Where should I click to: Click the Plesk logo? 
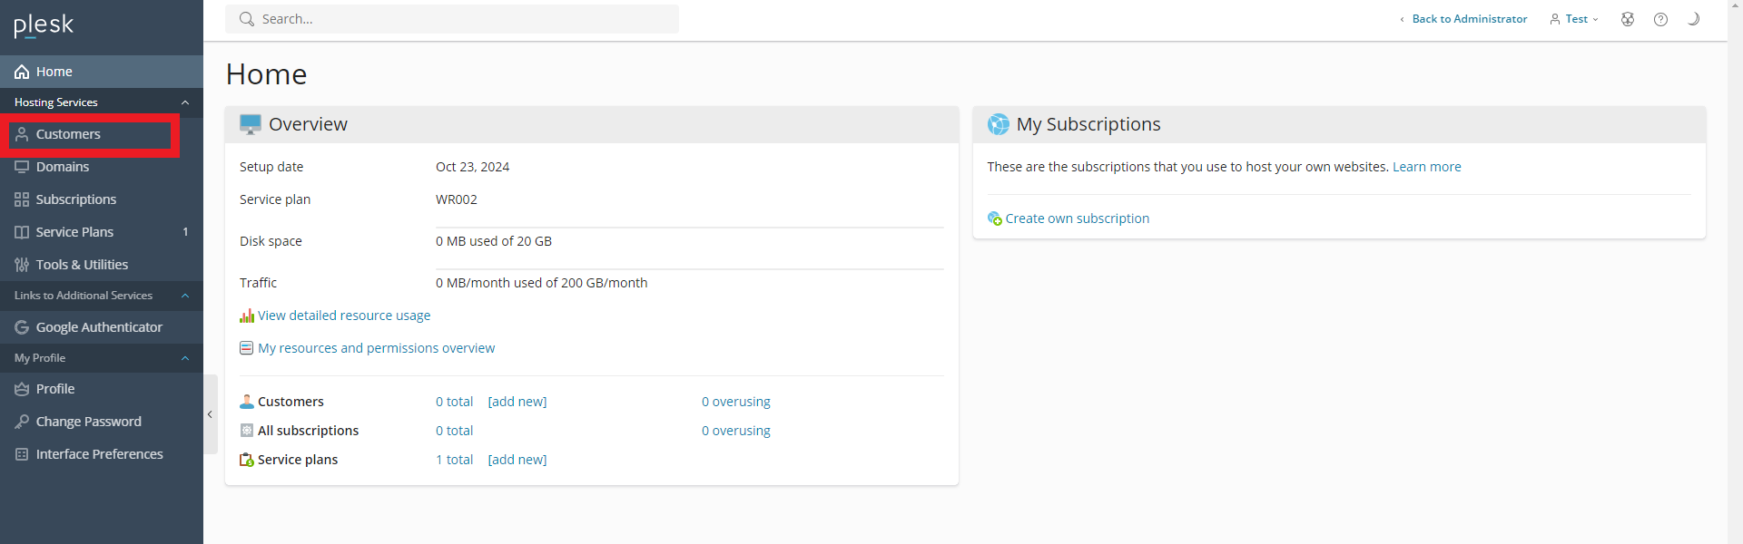tap(44, 25)
